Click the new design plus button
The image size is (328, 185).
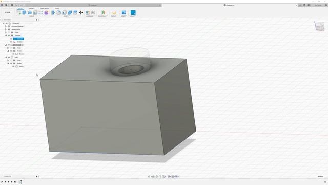point(300,5)
